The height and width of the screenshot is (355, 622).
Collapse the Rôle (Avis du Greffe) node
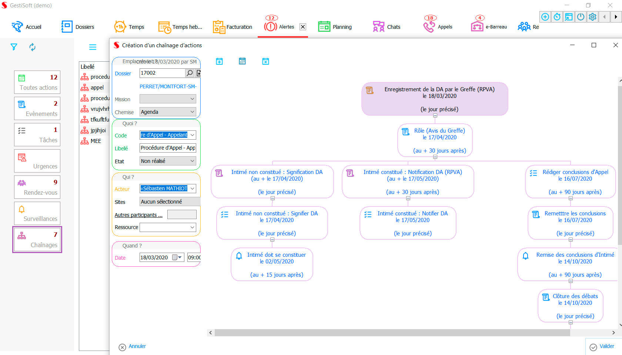click(x=435, y=157)
